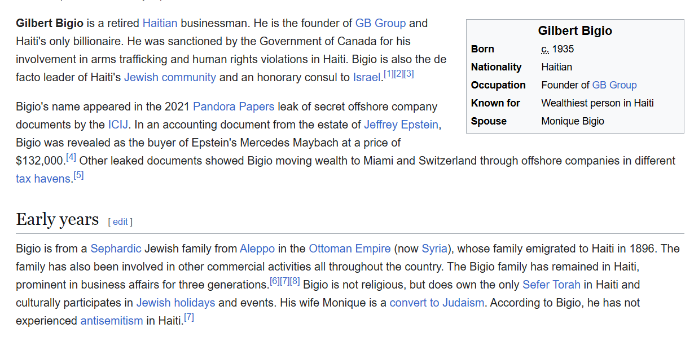The image size is (694, 337).
Task: Follow the Israel link
Action: point(366,77)
